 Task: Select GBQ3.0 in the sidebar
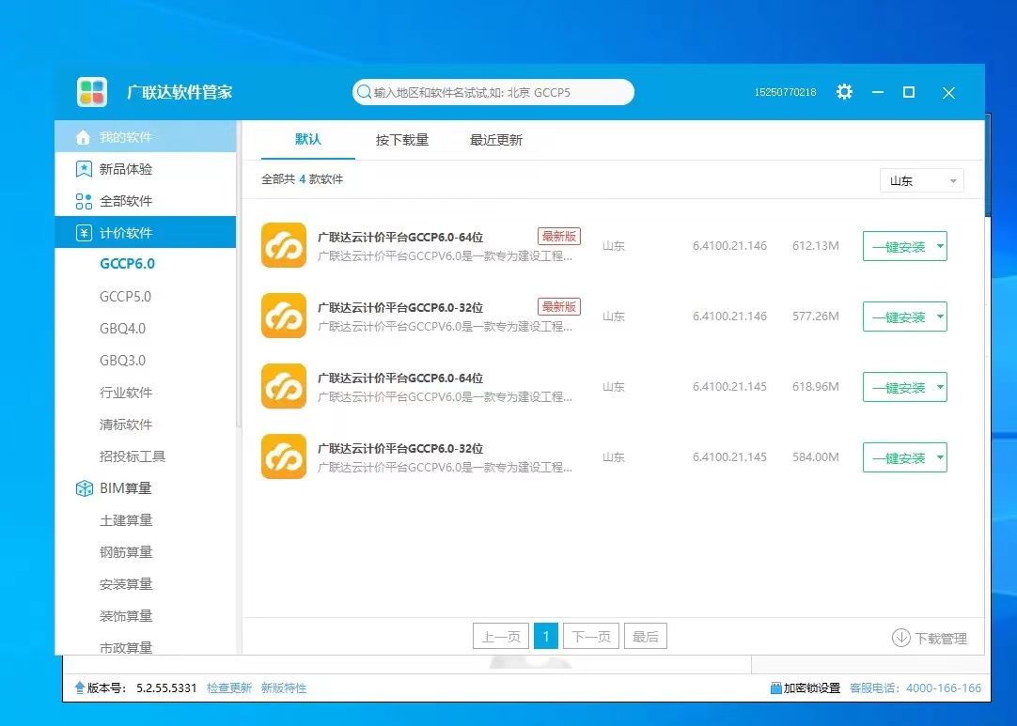122,361
